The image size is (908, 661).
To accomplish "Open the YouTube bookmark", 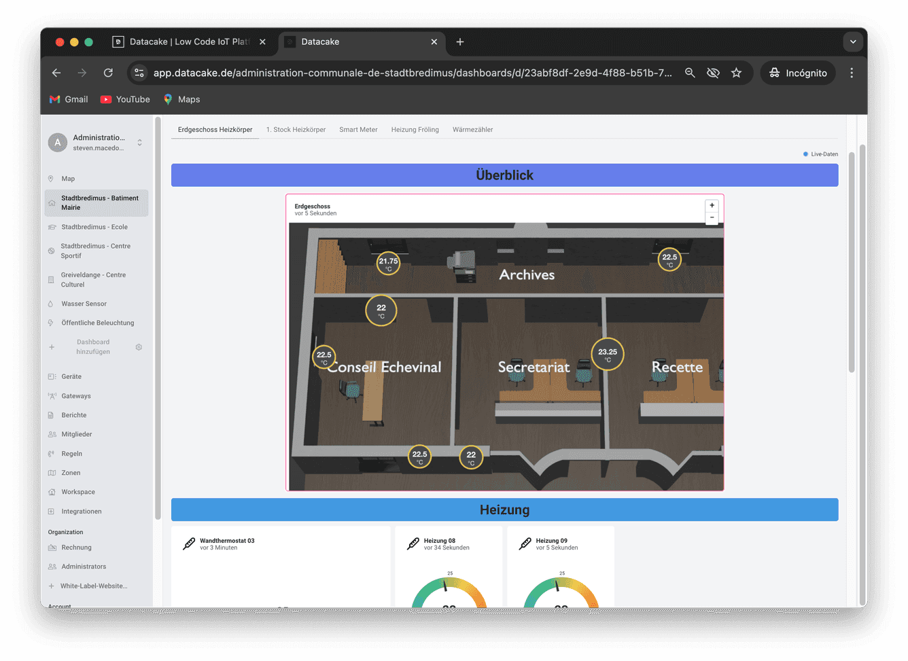I will pos(125,99).
